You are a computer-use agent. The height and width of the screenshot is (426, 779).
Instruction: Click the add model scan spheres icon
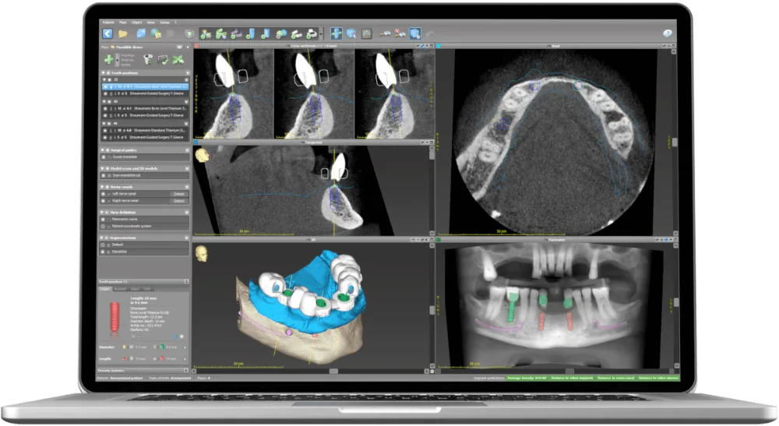[282, 33]
